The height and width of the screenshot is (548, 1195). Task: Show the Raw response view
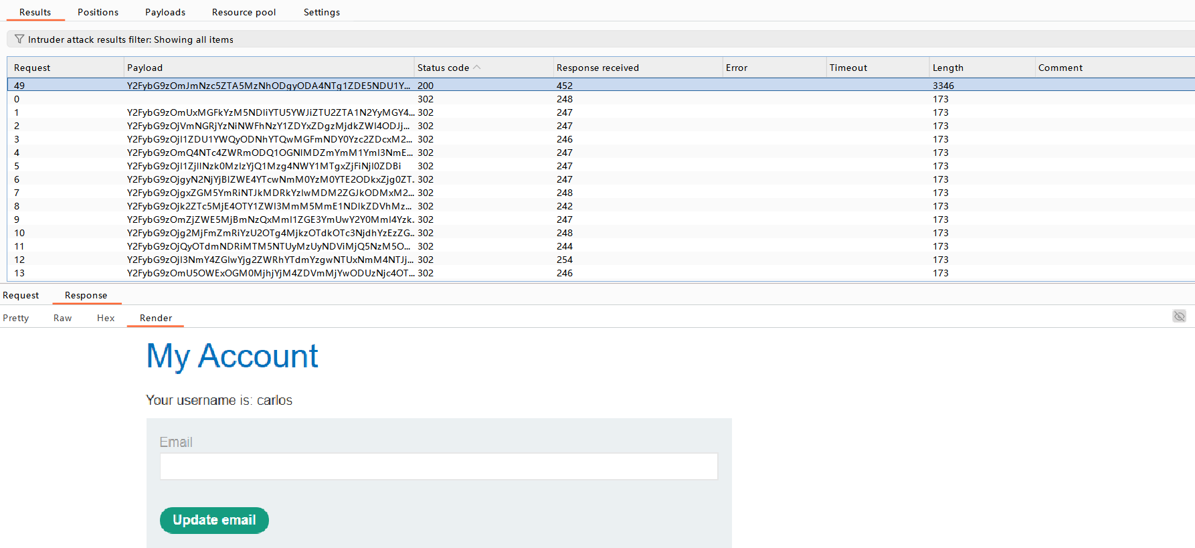pos(62,318)
